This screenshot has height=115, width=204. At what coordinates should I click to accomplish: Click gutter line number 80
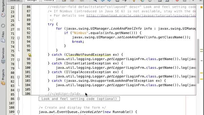(x=12, y=73)
